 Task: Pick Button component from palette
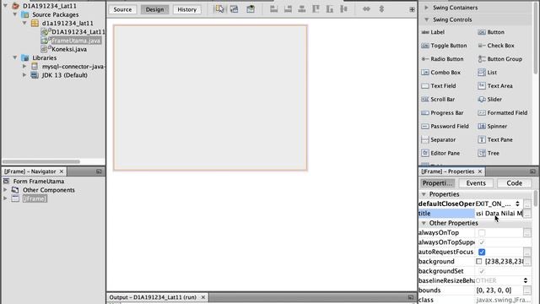(x=491, y=32)
